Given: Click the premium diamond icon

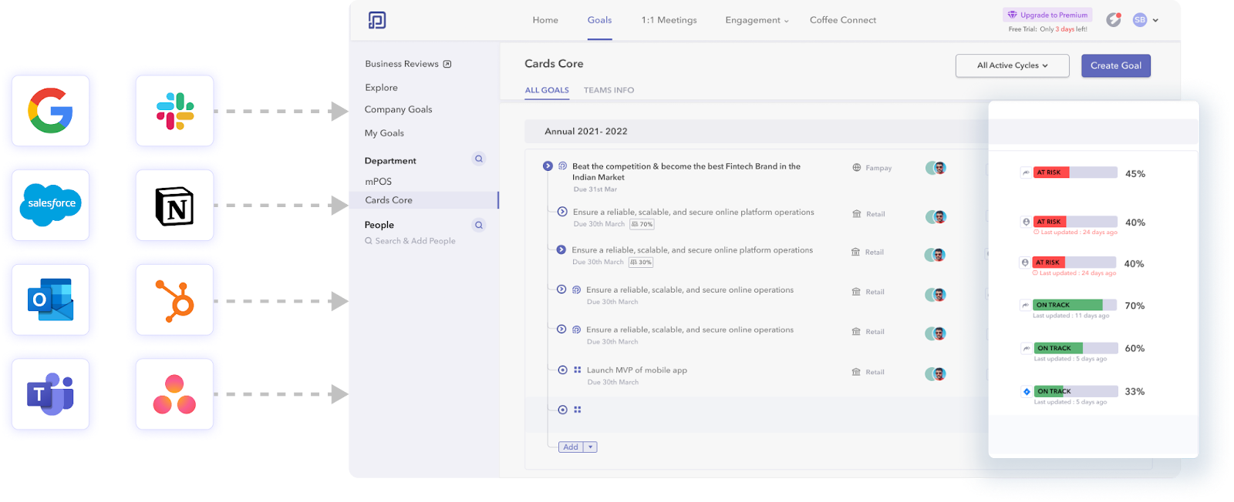Looking at the screenshot, I should (x=1013, y=15).
